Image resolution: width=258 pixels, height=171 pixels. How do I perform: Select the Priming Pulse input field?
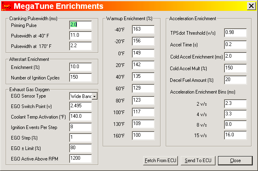80,25
